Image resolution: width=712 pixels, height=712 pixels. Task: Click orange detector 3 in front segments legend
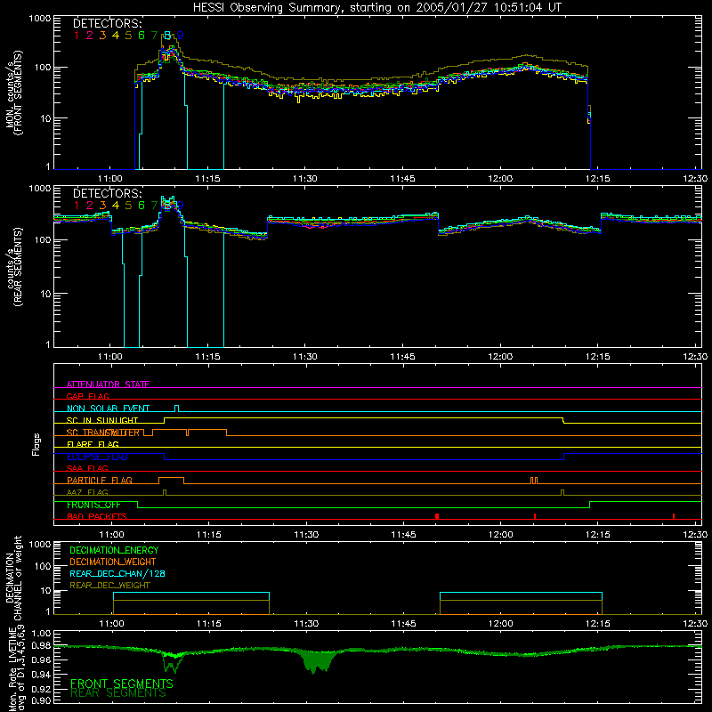102,36
